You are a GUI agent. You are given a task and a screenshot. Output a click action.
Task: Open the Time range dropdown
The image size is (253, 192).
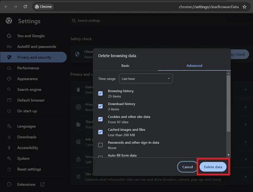point(146,79)
